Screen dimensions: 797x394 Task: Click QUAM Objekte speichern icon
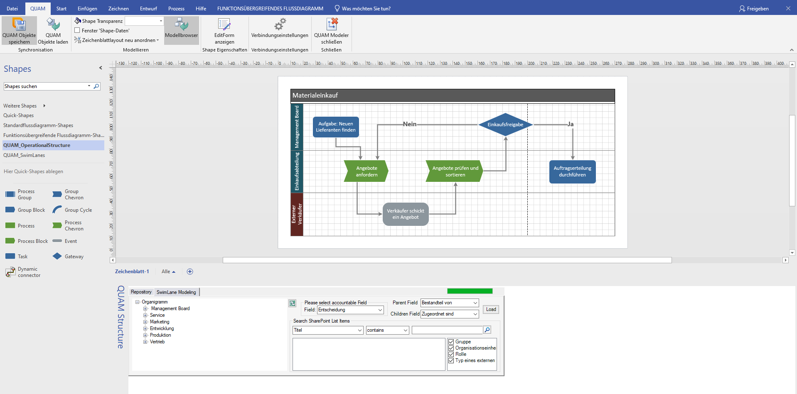[x=19, y=24]
